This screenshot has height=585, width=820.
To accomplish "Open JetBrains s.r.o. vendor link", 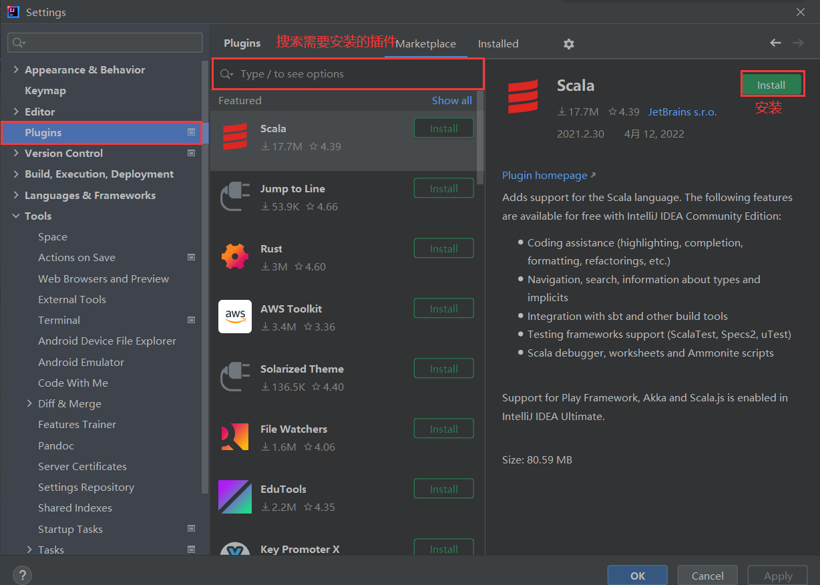I will [x=682, y=112].
